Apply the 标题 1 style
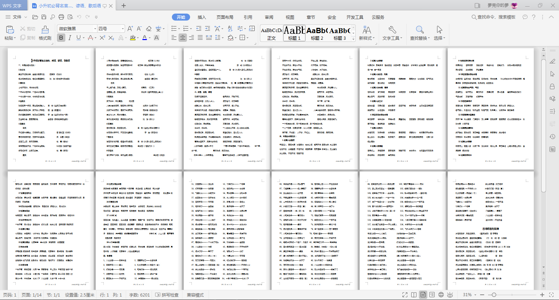The height and width of the screenshot is (300, 559). pyautogui.click(x=294, y=33)
